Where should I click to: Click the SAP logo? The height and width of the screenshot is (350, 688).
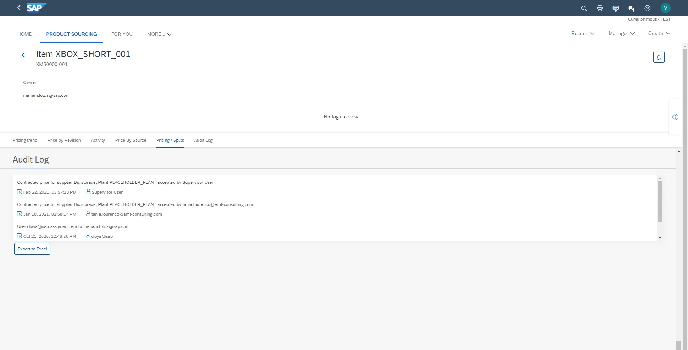[37, 8]
